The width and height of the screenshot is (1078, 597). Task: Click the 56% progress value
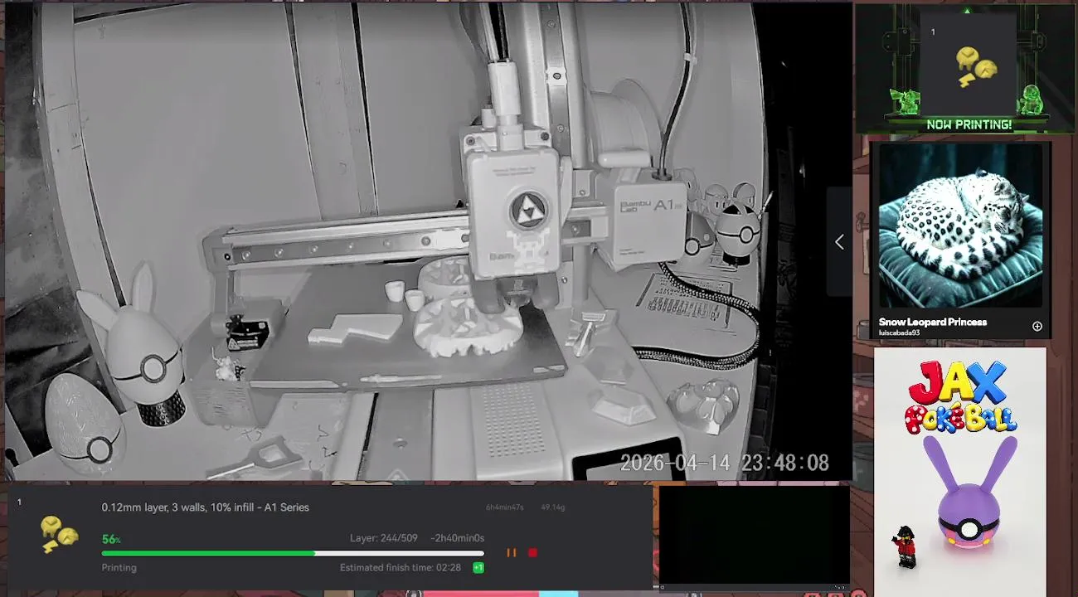click(x=111, y=539)
